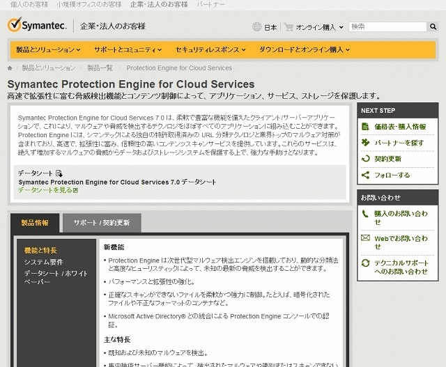446x367 pixels.
Task: Click the NEXT STEP panel header
Action: (398, 111)
